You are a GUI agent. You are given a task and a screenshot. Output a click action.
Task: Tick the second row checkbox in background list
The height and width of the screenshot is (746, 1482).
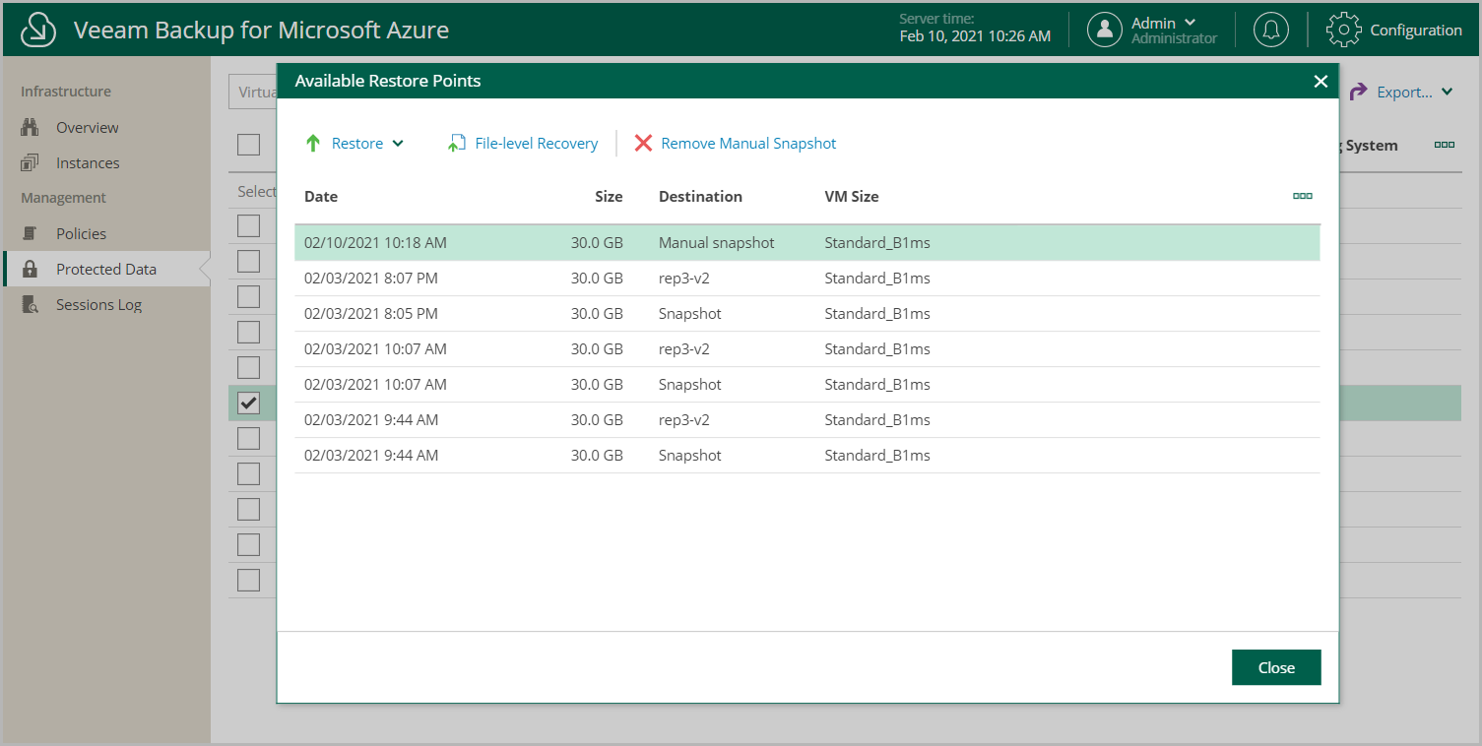point(249,261)
